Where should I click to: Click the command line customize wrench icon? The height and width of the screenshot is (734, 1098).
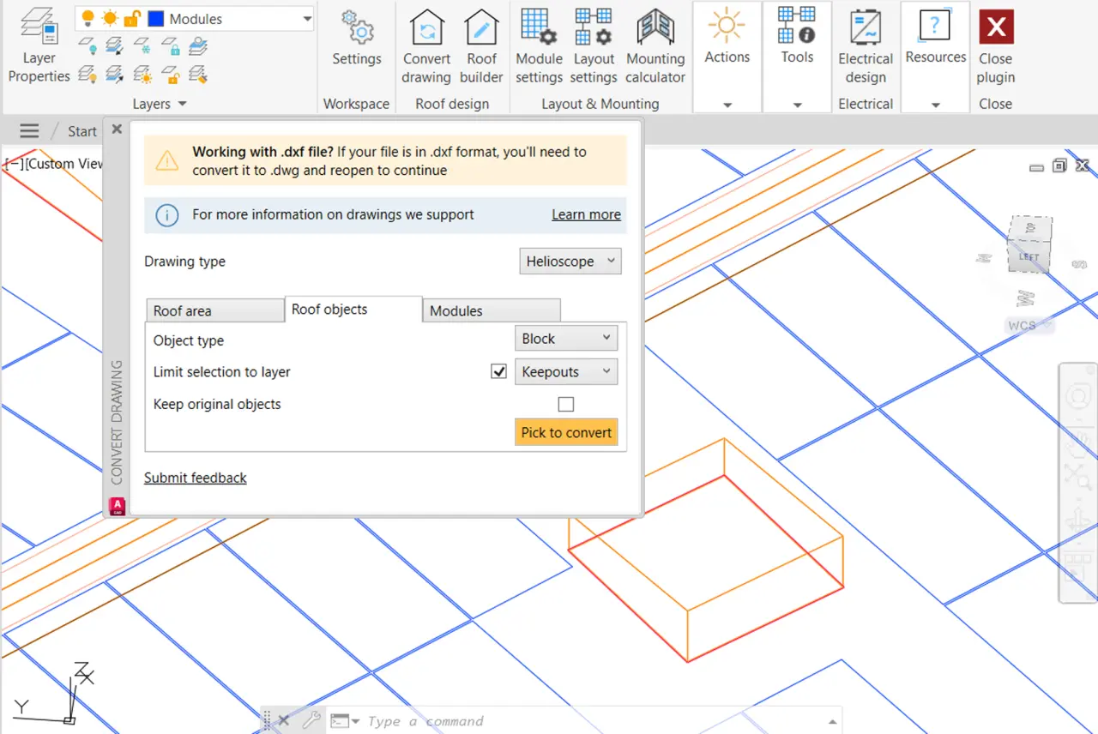311,720
